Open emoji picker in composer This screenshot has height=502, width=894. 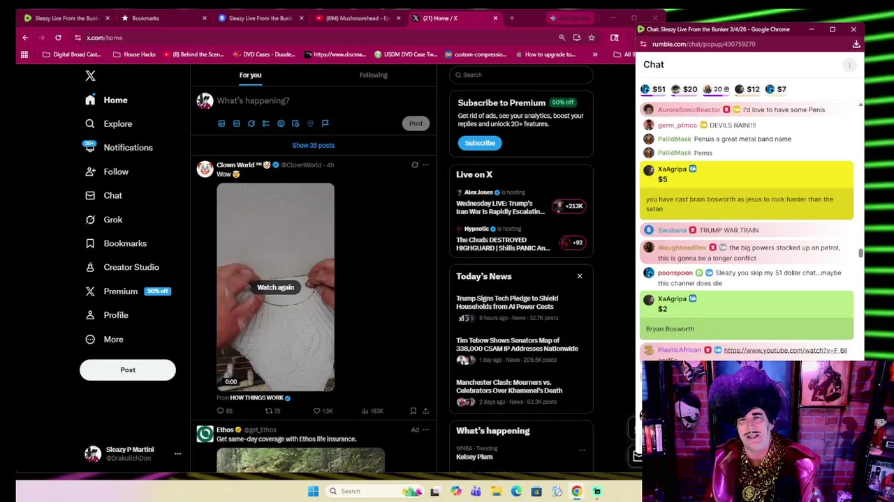(x=281, y=123)
